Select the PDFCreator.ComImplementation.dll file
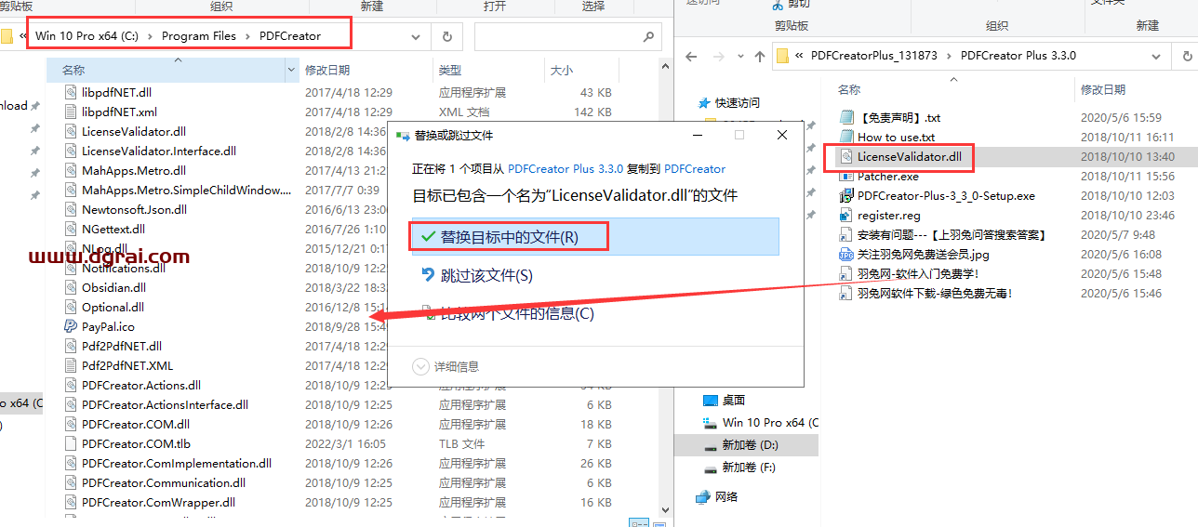This screenshot has height=527, width=1198. coord(177,463)
